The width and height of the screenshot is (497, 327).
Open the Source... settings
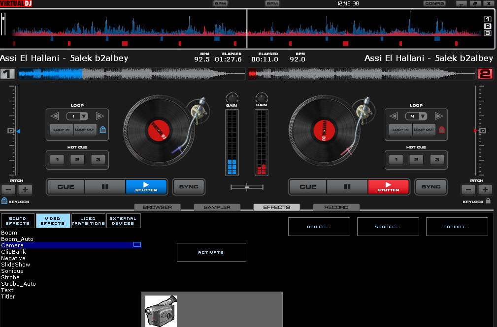pos(388,227)
